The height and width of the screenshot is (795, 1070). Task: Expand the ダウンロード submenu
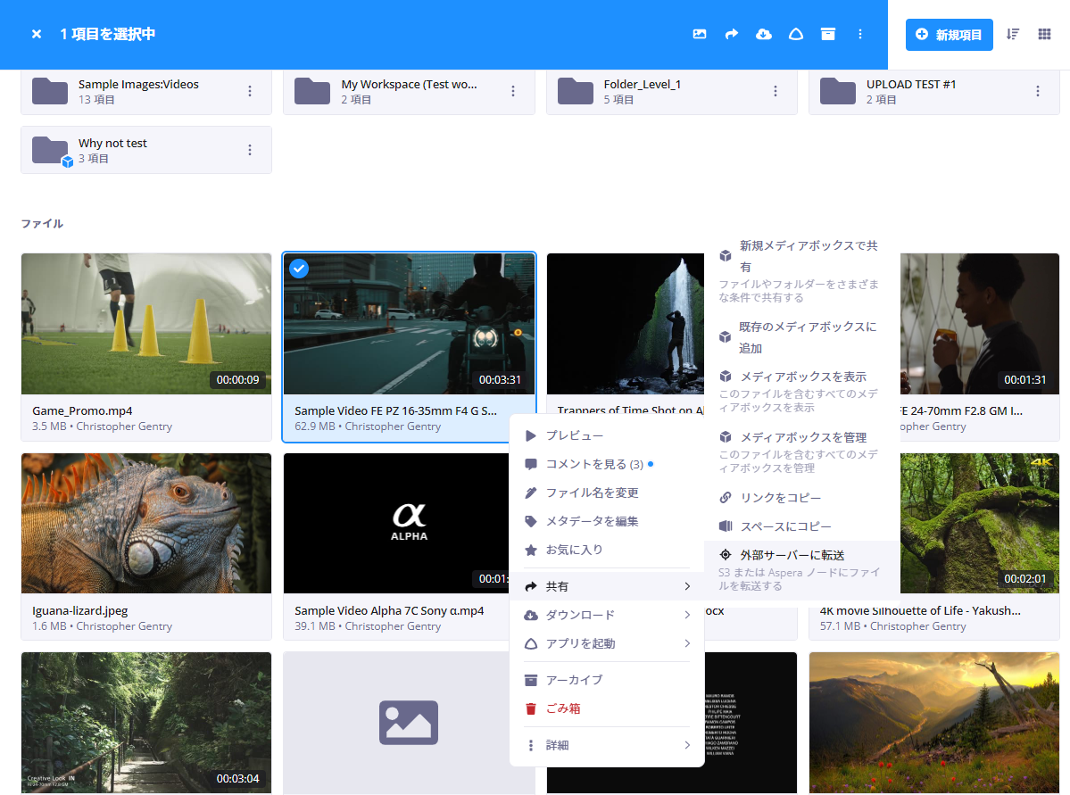click(607, 615)
